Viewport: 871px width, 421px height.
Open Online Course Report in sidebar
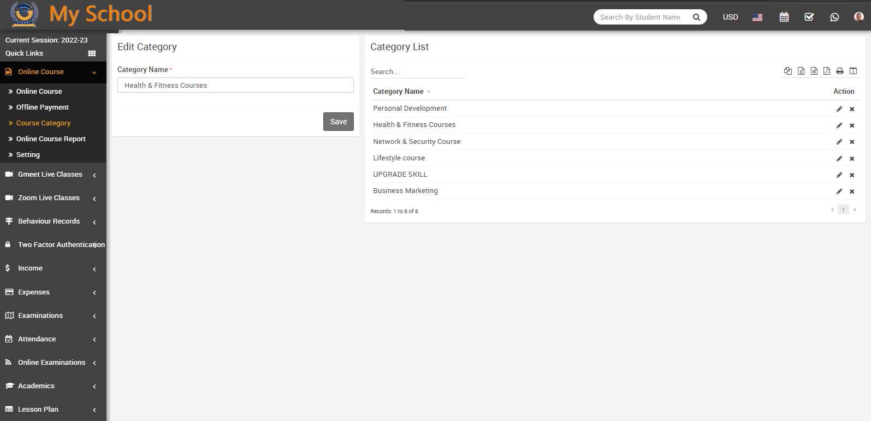pyautogui.click(x=51, y=139)
